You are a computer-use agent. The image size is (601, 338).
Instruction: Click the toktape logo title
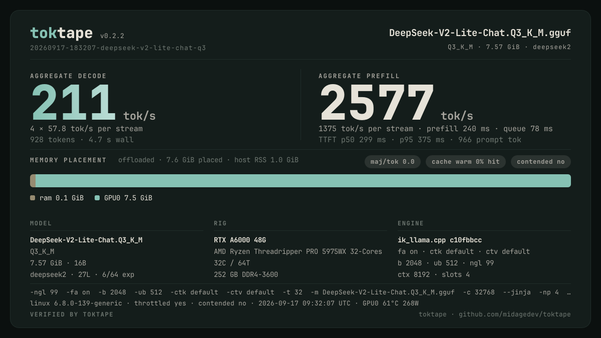coord(61,33)
